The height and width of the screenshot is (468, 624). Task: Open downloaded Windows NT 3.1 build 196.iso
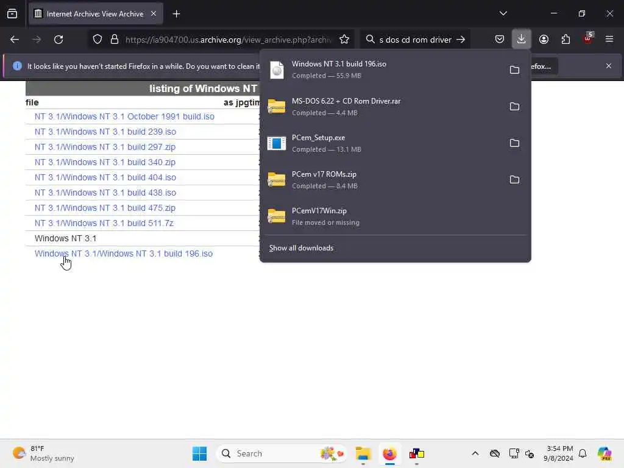click(x=382, y=69)
